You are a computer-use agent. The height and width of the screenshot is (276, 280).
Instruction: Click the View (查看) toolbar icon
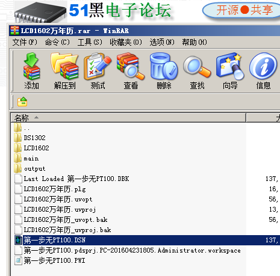[131, 66]
